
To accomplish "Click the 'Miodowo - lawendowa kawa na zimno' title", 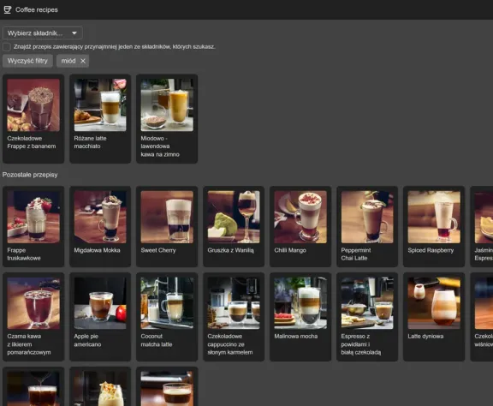I will pyautogui.click(x=160, y=146).
